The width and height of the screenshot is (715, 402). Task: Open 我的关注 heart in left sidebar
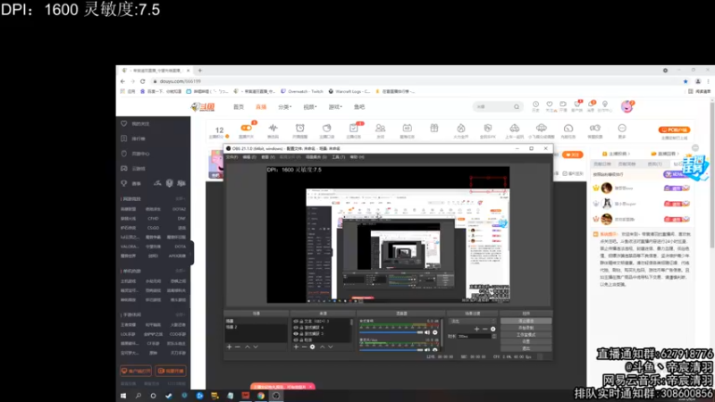tap(124, 123)
